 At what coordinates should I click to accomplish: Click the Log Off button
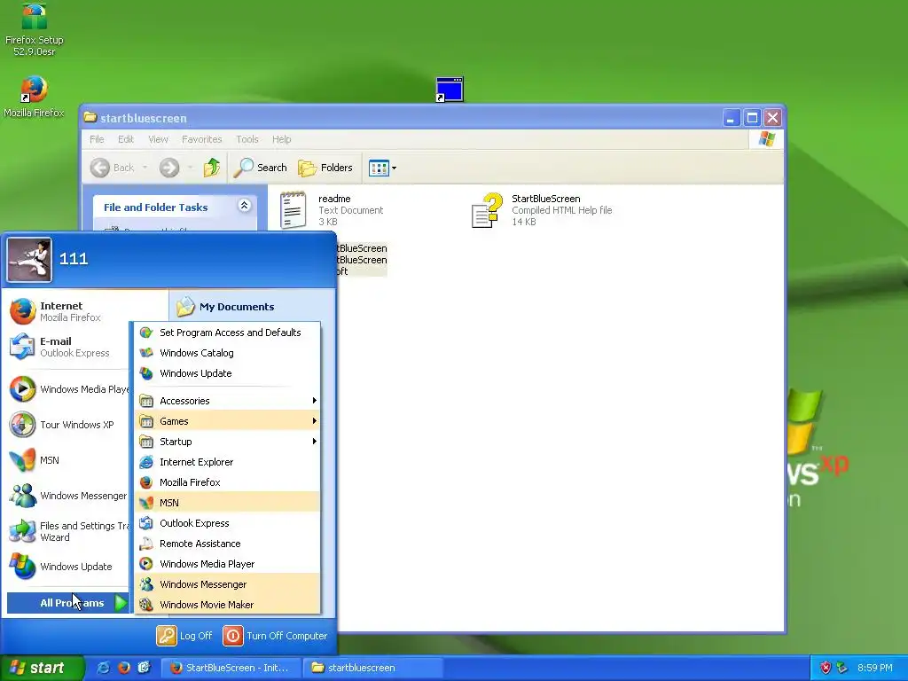[184, 636]
